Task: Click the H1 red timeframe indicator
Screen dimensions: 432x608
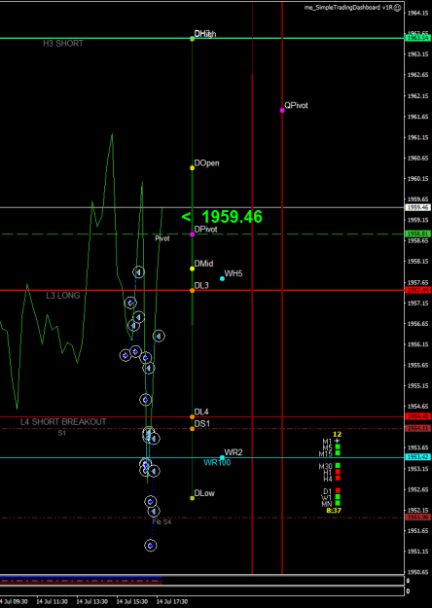Action: click(338, 472)
